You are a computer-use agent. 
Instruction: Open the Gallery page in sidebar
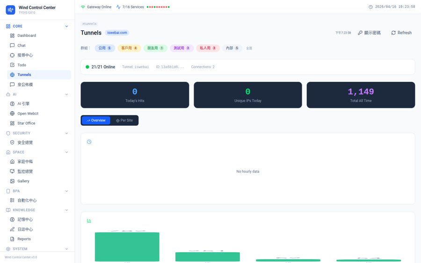pos(23,181)
